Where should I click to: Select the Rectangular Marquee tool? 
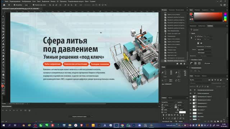point(3,19)
